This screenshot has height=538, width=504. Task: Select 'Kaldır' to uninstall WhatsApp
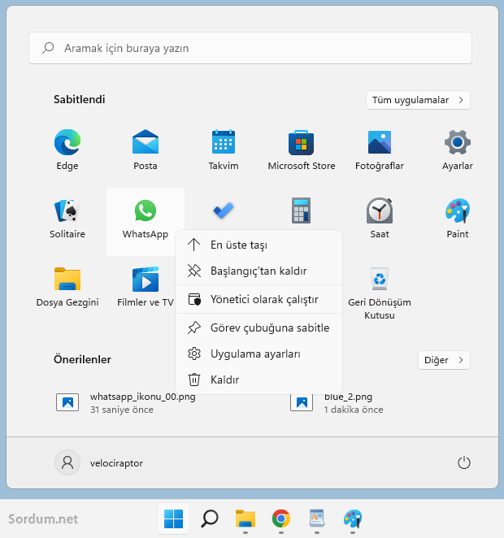coord(259,380)
